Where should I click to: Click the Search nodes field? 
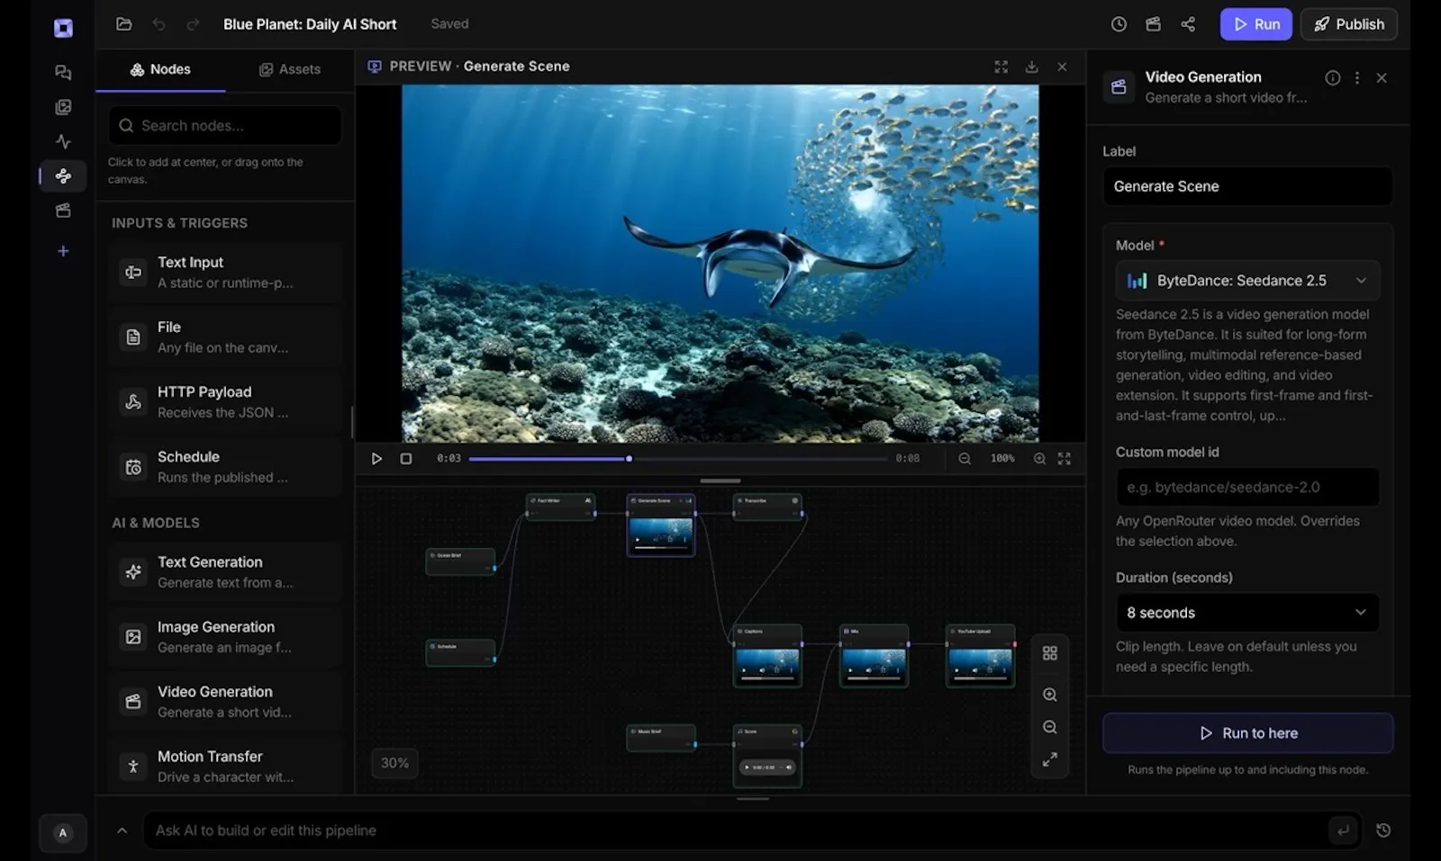point(225,126)
